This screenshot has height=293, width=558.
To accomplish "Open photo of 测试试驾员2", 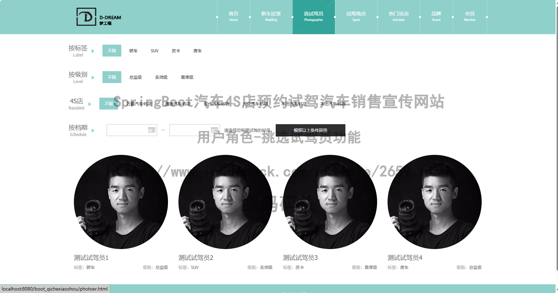I will [226, 202].
